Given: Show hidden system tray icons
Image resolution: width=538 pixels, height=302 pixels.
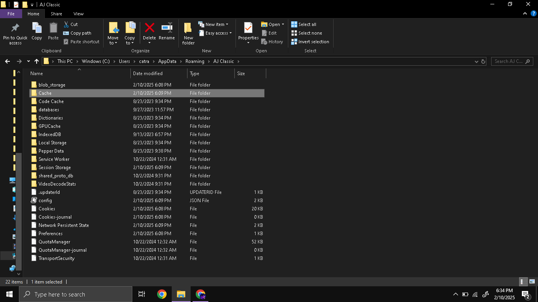Looking at the screenshot, I should click(x=456, y=294).
